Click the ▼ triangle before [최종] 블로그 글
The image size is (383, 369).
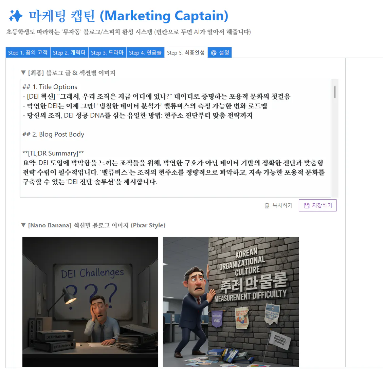coord(23,73)
